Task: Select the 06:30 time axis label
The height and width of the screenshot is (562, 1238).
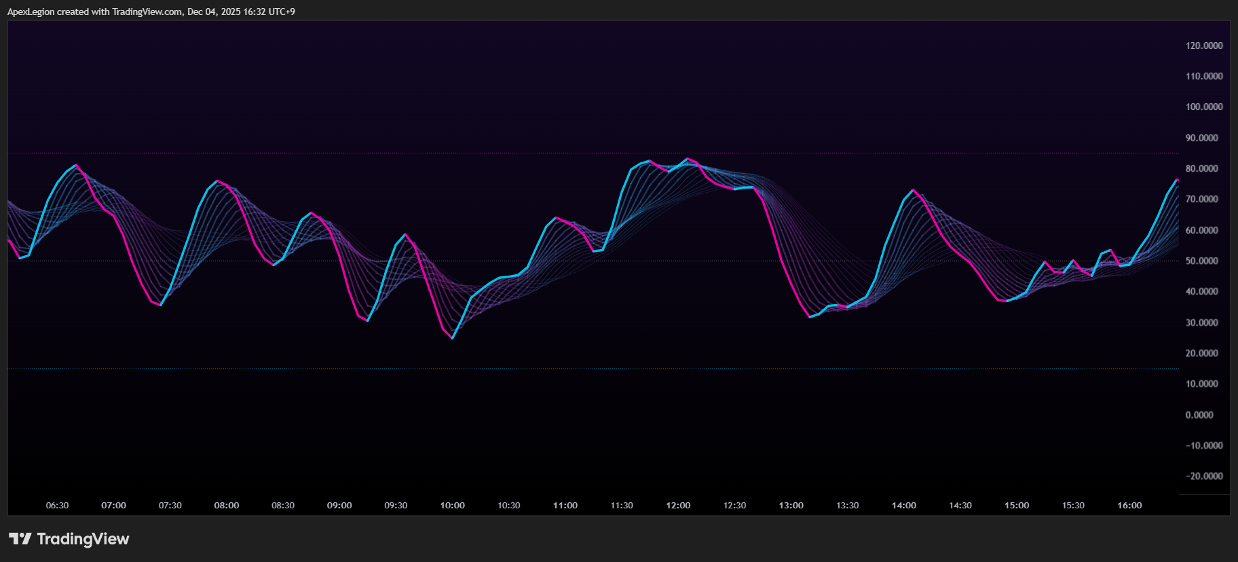Action: tap(57, 505)
